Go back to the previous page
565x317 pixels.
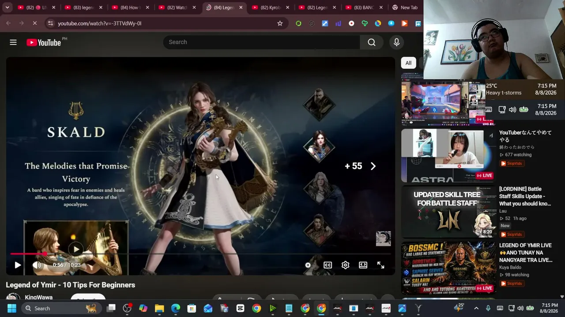8,23
